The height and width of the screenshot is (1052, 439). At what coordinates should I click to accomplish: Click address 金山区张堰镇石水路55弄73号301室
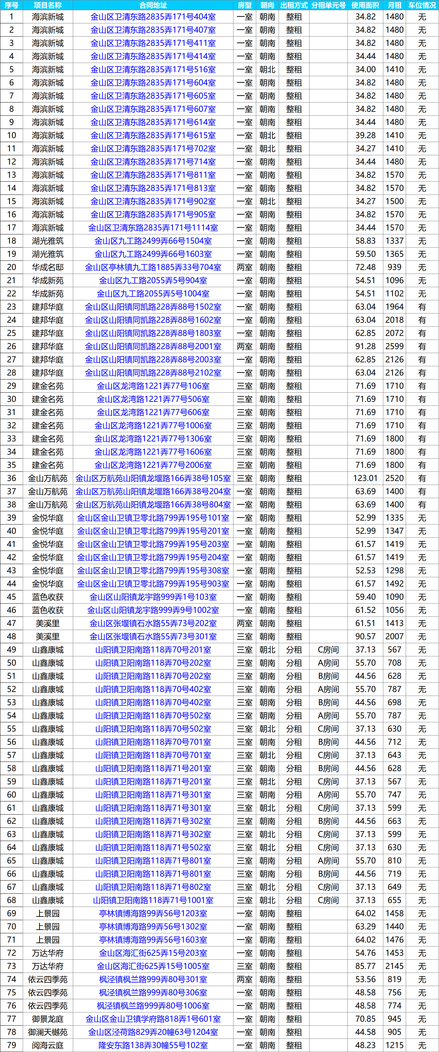(153, 637)
